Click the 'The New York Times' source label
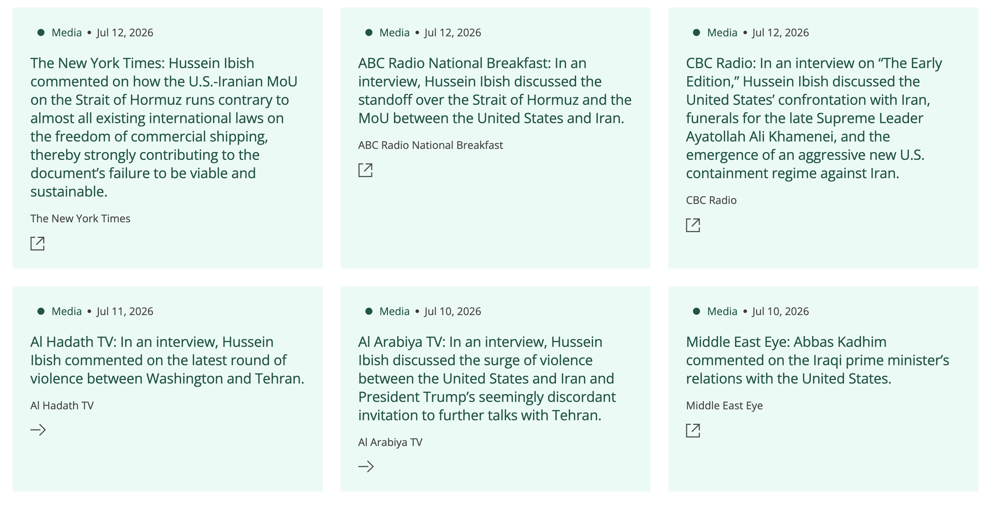 (80, 218)
